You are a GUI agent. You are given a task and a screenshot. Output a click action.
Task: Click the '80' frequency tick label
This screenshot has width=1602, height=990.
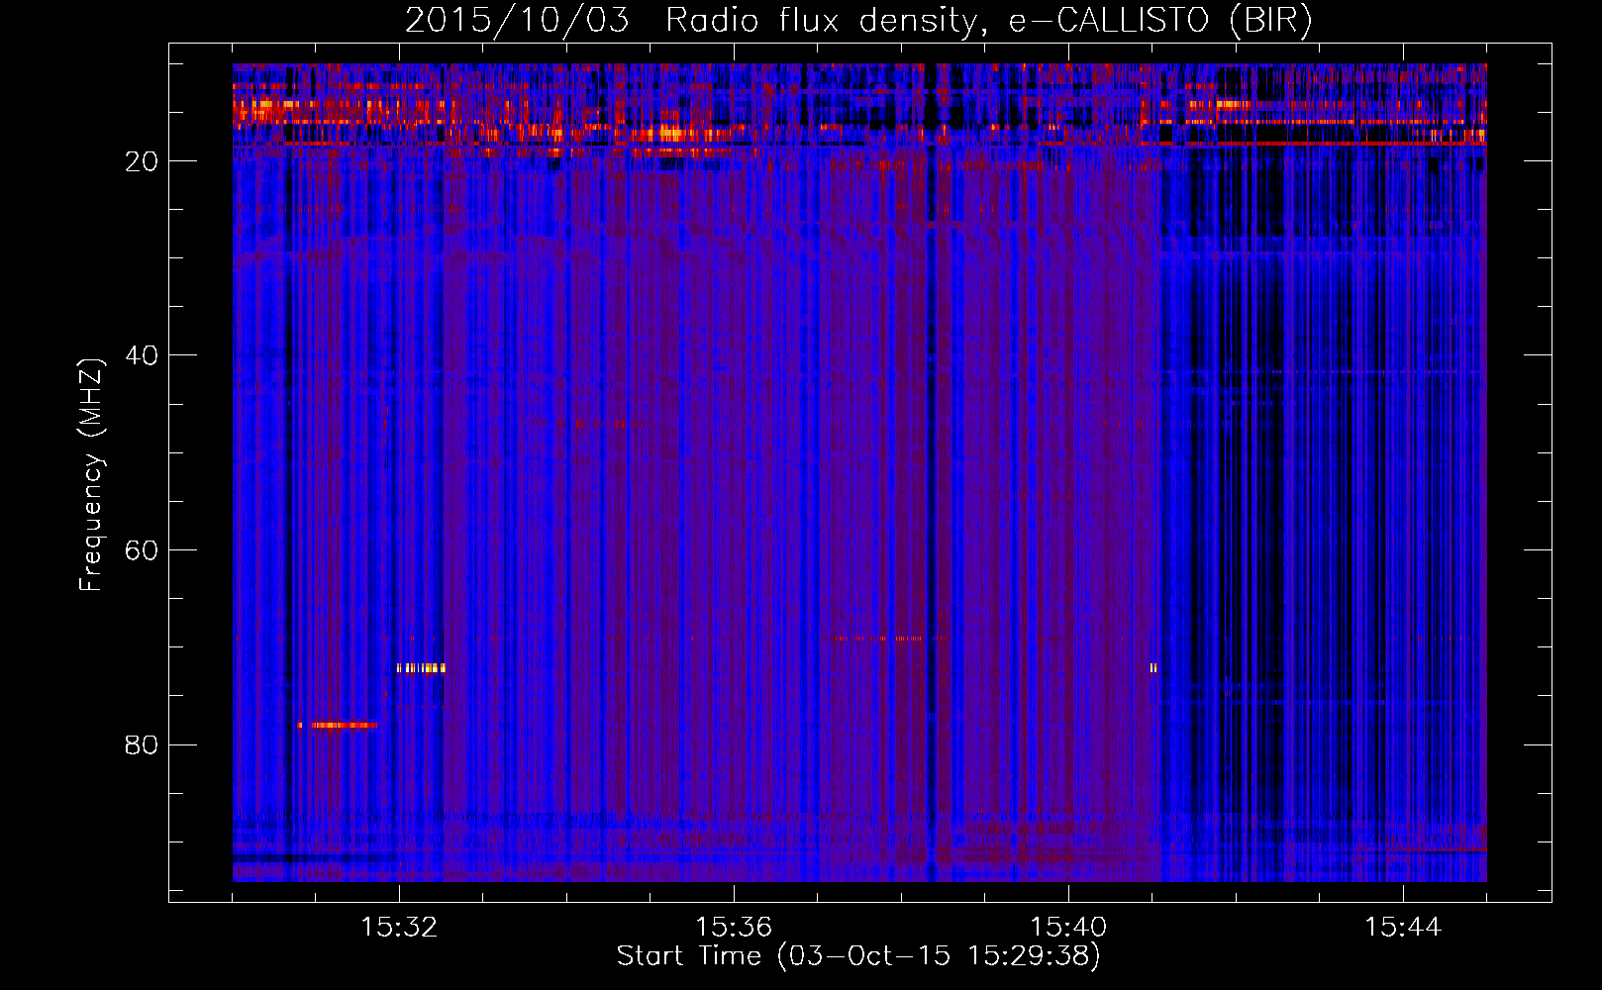tap(142, 744)
